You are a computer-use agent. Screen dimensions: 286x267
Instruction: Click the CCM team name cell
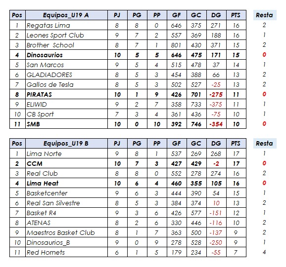point(67,163)
